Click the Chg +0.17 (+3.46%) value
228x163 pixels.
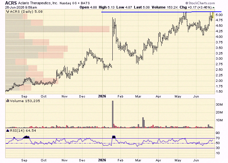tap(195, 7)
